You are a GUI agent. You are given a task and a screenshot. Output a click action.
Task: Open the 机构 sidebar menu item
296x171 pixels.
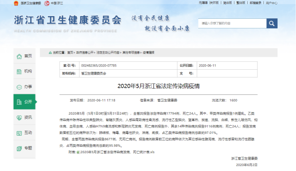24,71
